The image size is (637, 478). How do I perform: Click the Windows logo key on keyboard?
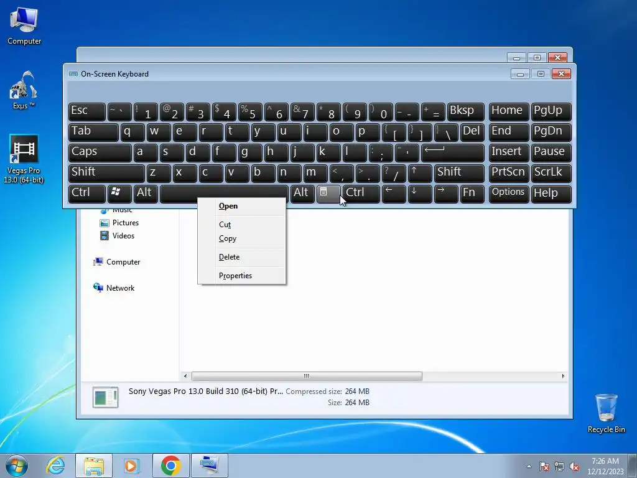[119, 193]
